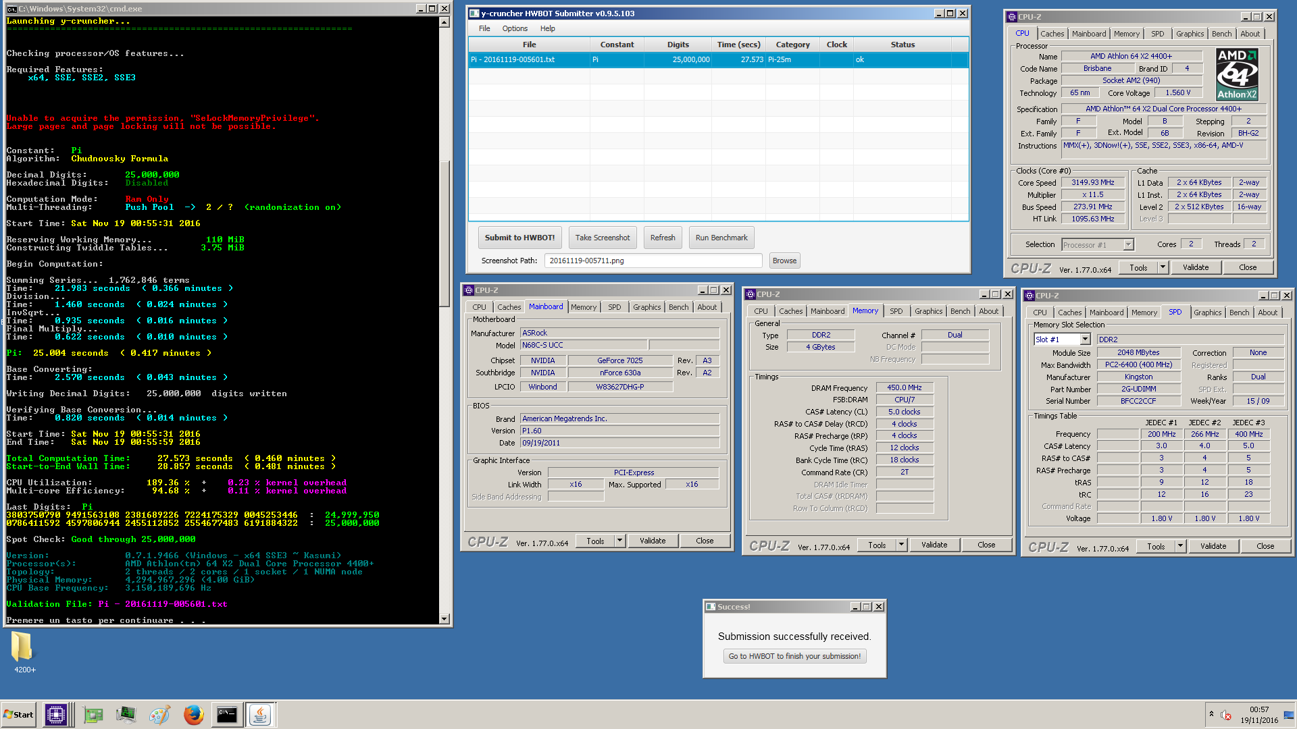Minimize the y-cruncher HWBOT Submitter window

tap(939, 13)
